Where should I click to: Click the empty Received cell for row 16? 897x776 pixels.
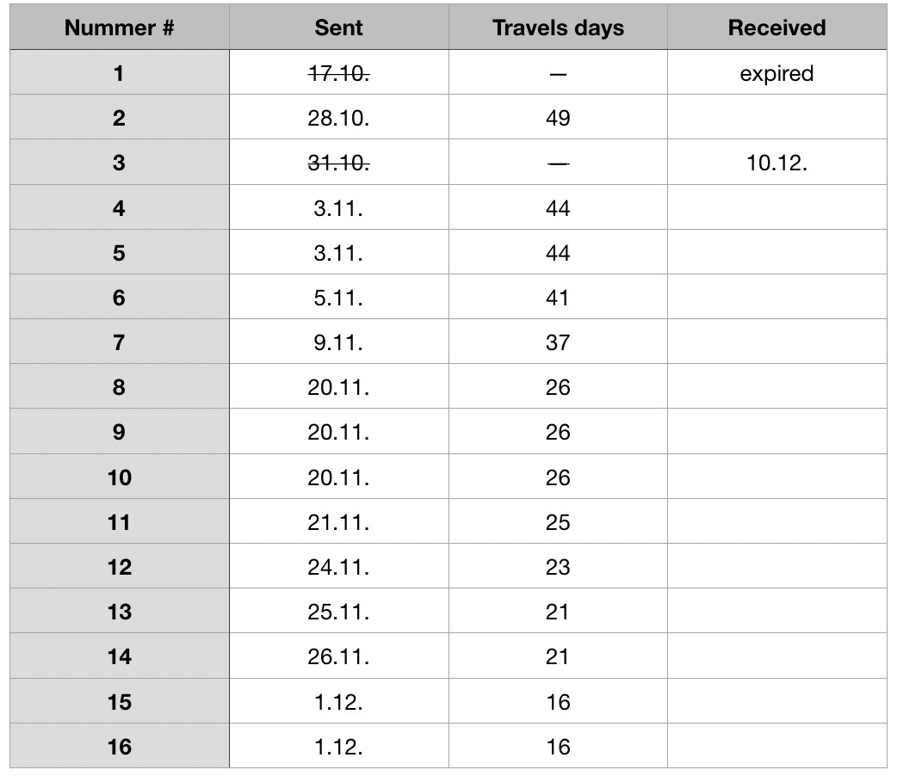[x=776, y=746]
